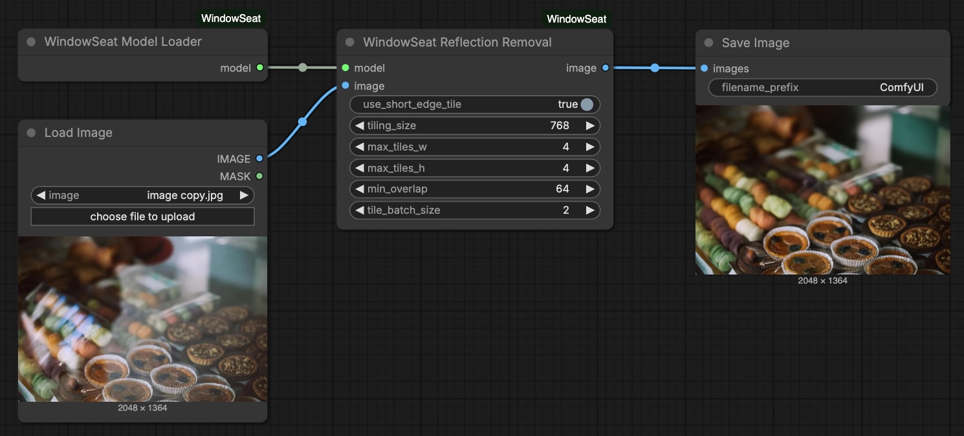Image resolution: width=964 pixels, height=436 pixels.
Task: Click the IMAGE output socket on Load Image
Action: point(259,158)
